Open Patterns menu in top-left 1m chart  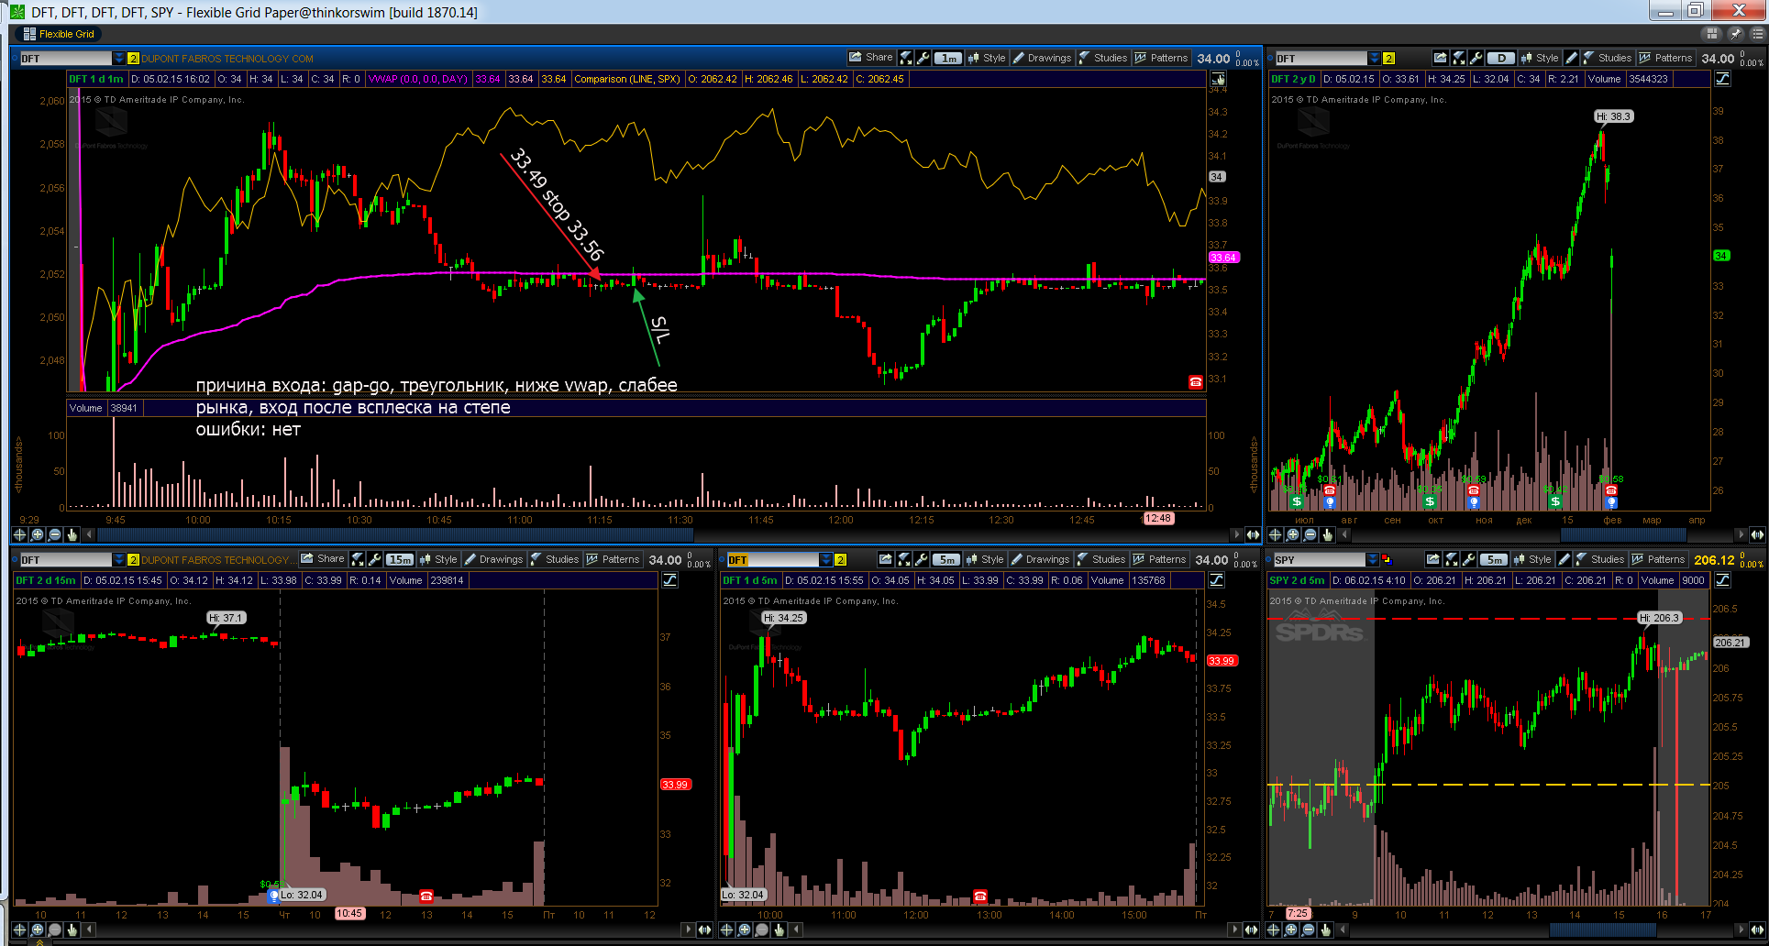(1161, 58)
